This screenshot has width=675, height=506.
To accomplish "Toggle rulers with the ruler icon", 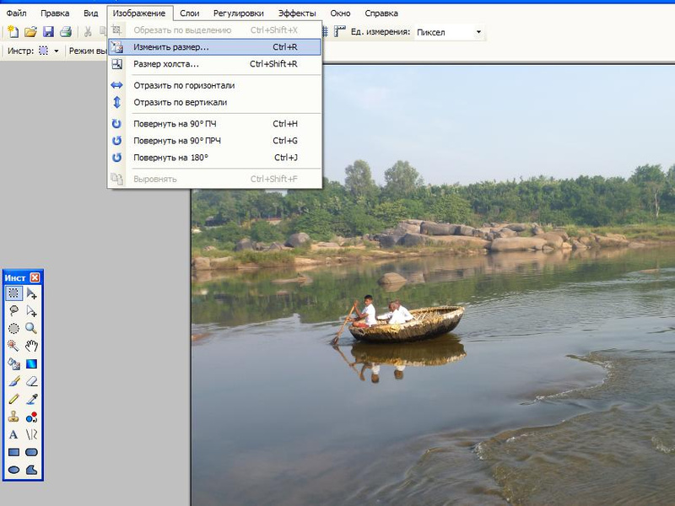I will pyautogui.click(x=340, y=32).
